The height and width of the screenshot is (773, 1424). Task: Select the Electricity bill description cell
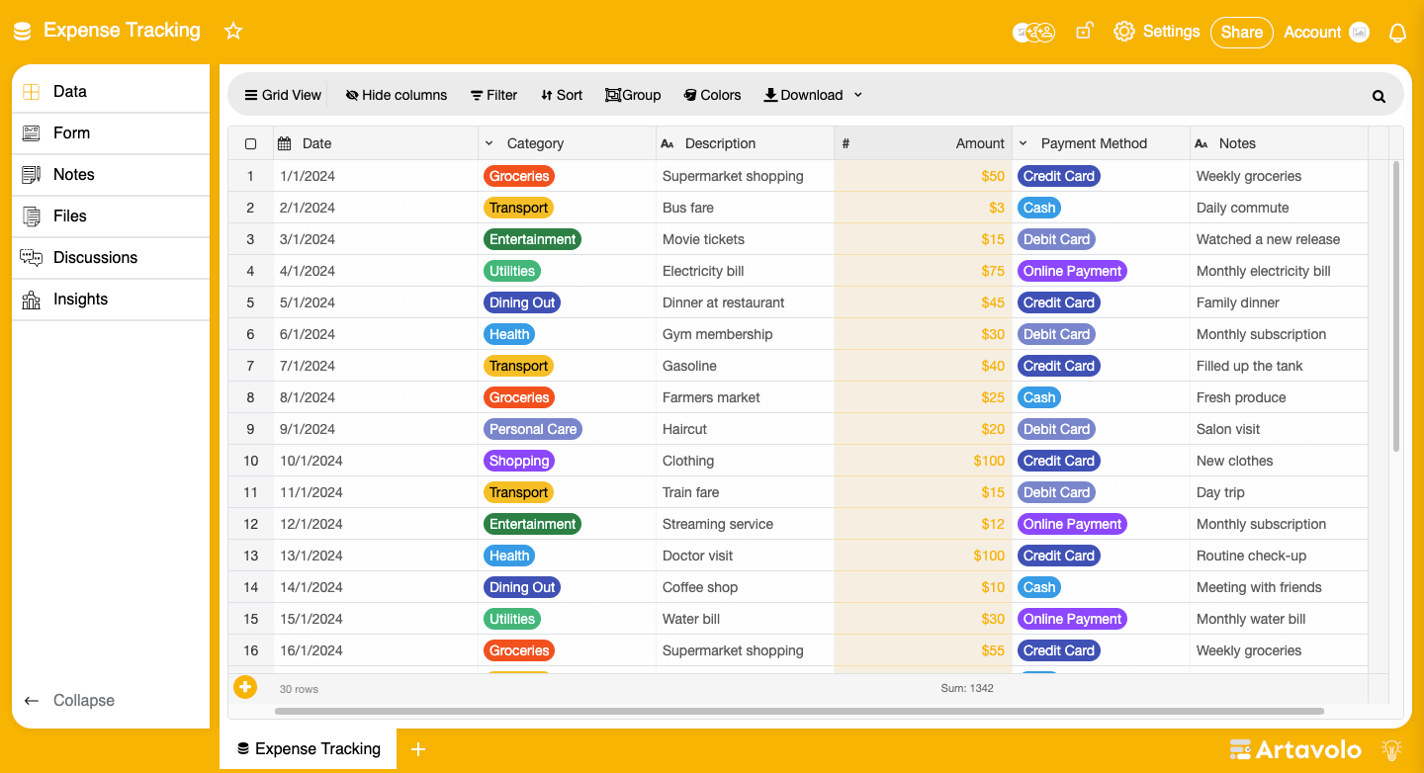click(x=745, y=271)
